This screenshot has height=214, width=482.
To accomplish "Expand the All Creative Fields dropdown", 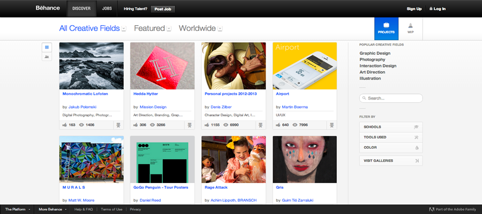I will pyautogui.click(x=124, y=29).
